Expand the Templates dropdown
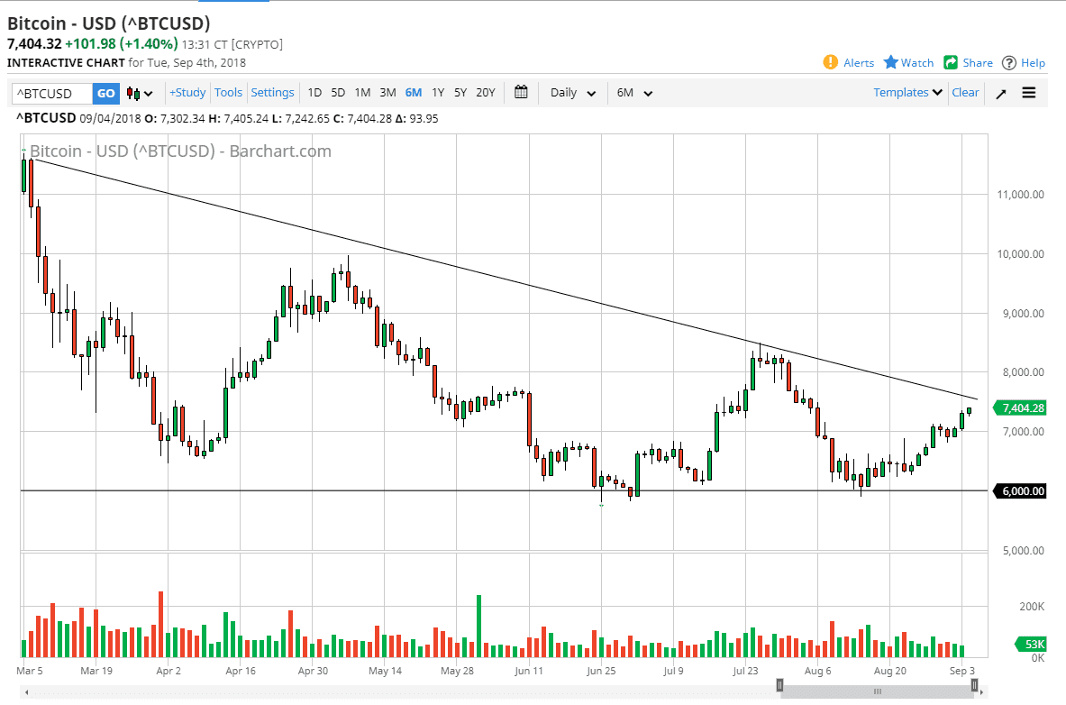 (x=907, y=92)
